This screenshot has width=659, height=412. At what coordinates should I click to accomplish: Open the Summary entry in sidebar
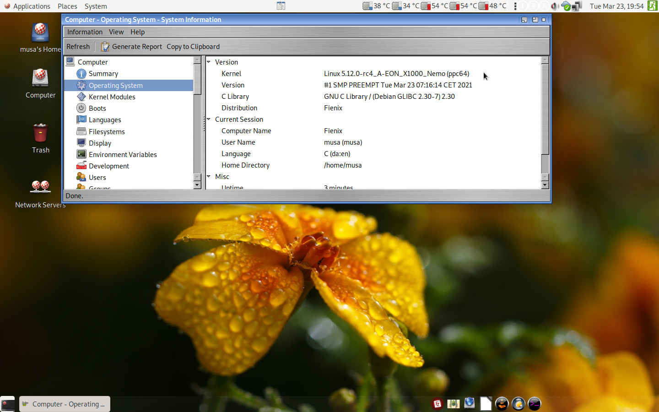click(x=103, y=74)
